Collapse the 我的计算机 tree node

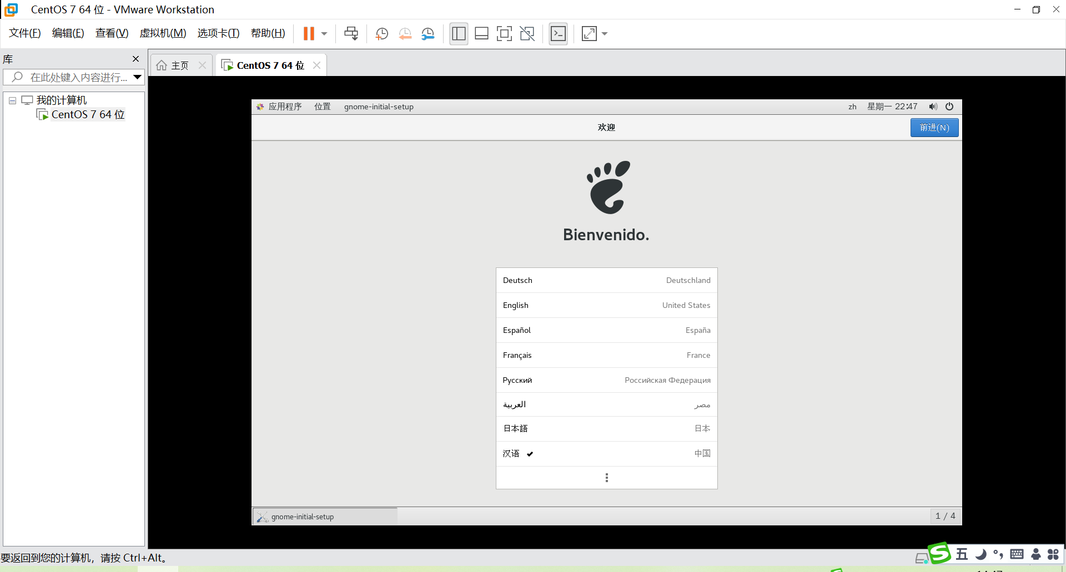coord(12,100)
